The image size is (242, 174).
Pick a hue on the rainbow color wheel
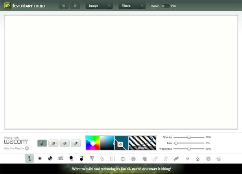(93, 143)
